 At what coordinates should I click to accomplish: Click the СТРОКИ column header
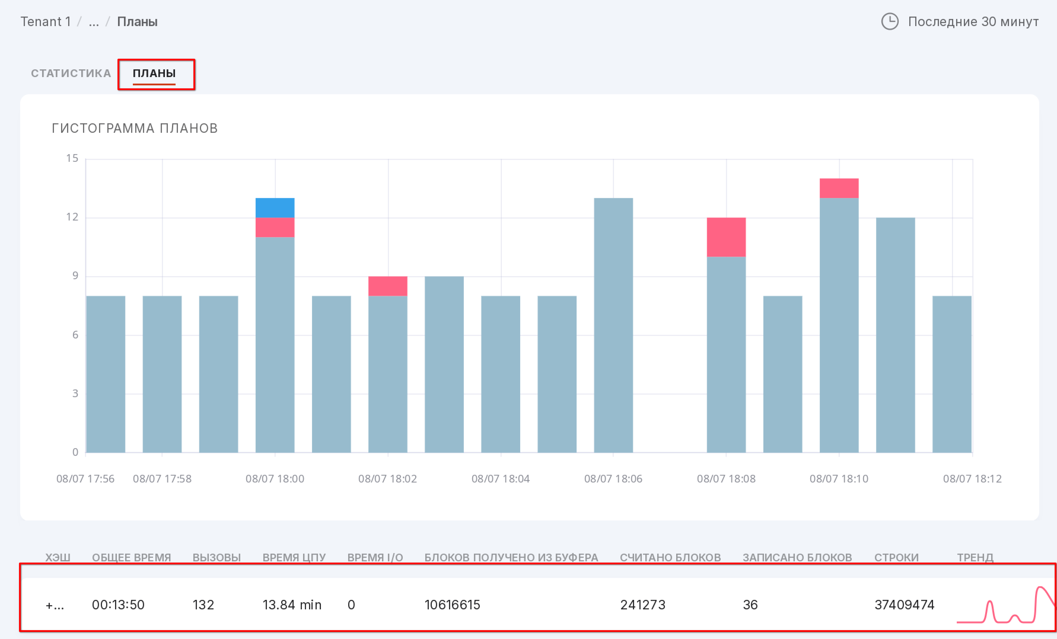[x=897, y=557]
